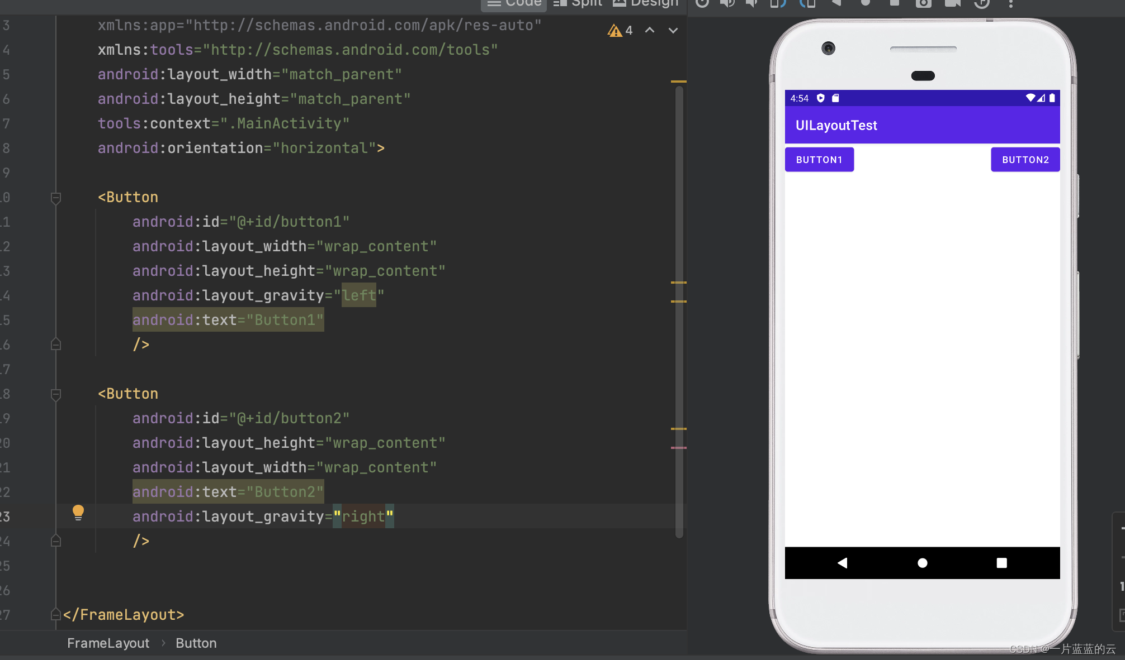Go to previous highlighted problem arrow
Image resolution: width=1125 pixels, height=660 pixels.
[650, 30]
